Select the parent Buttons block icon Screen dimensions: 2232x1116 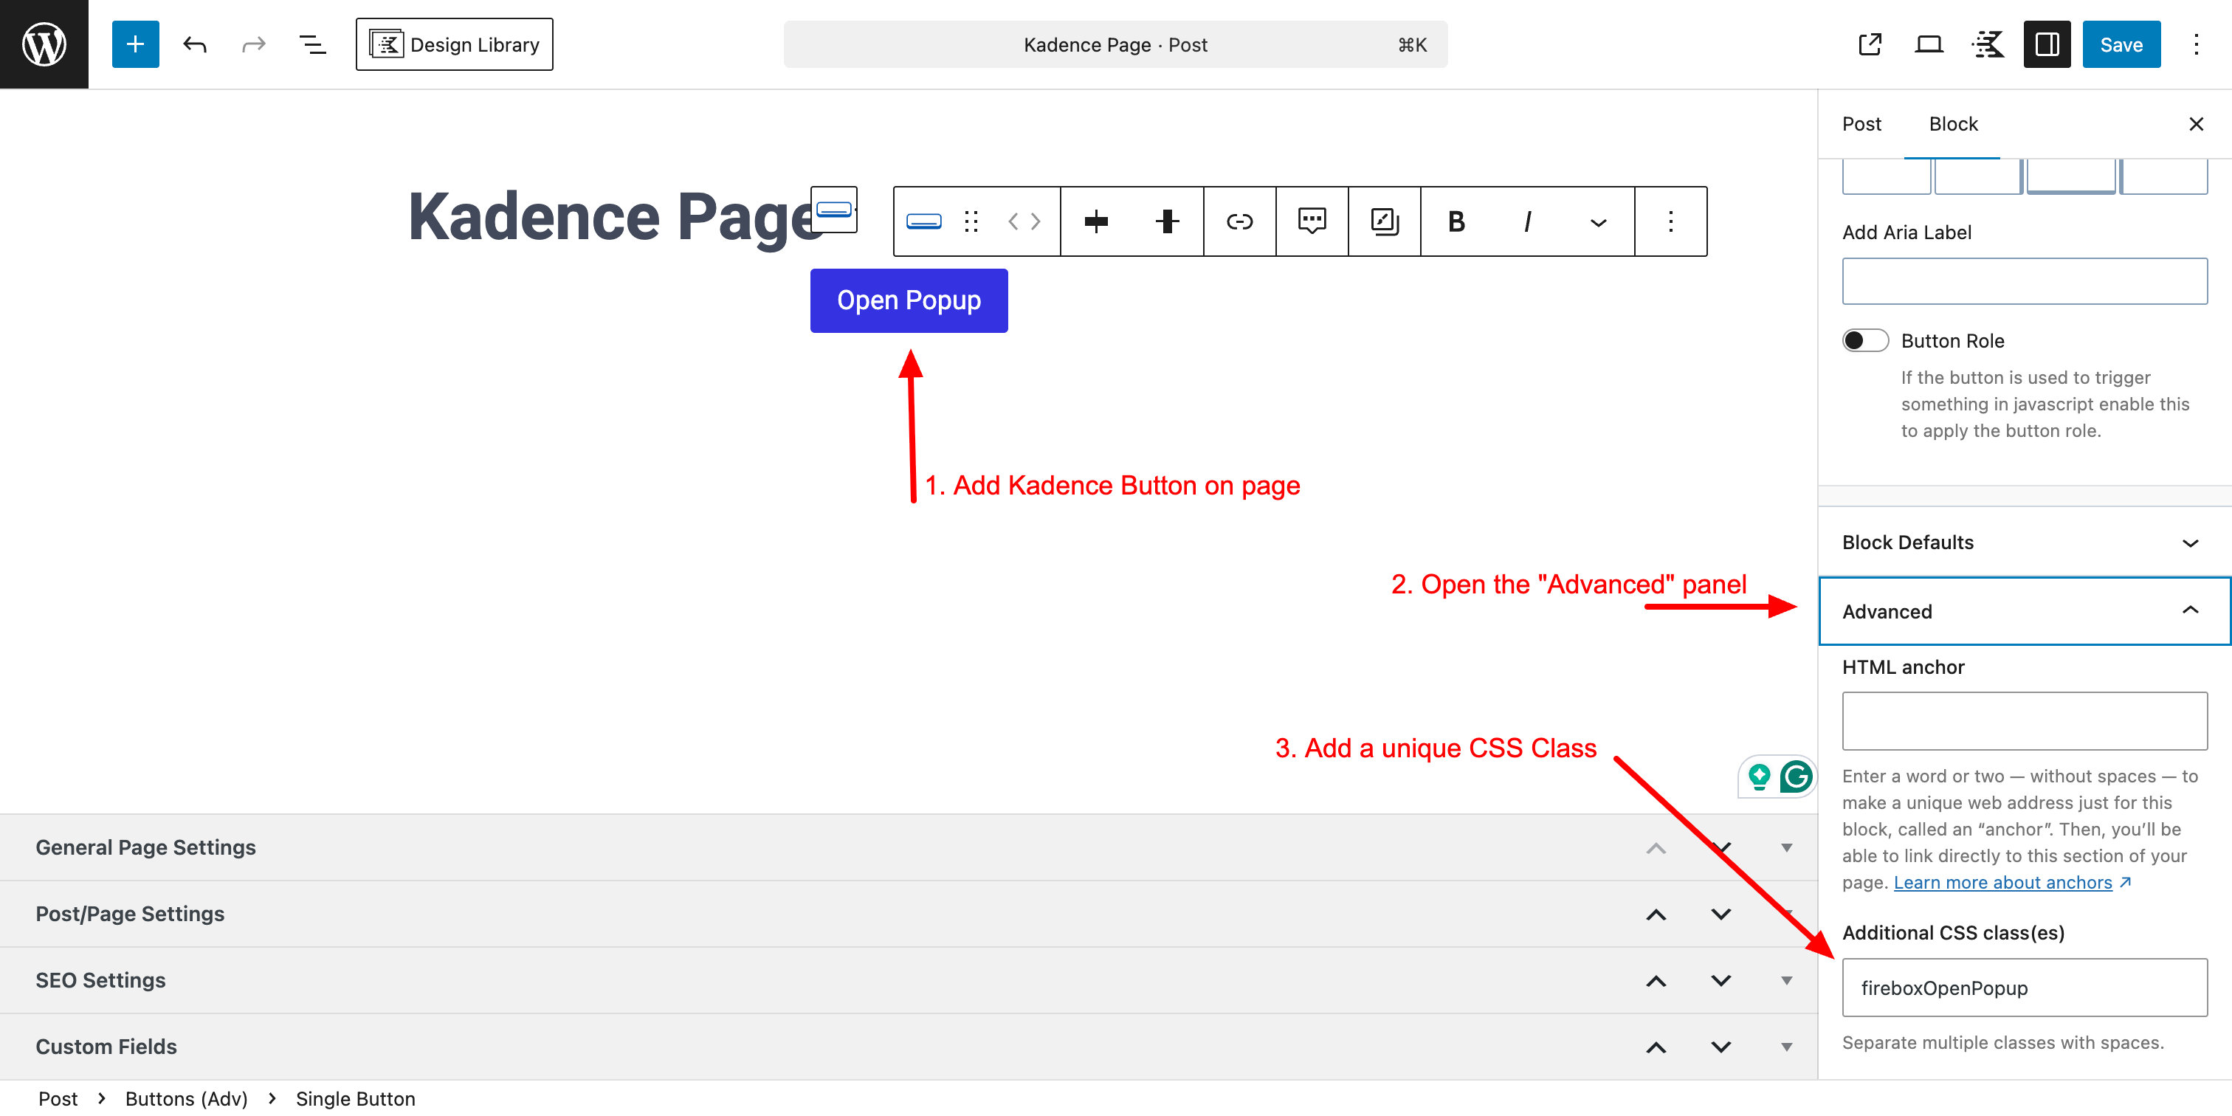pos(833,209)
